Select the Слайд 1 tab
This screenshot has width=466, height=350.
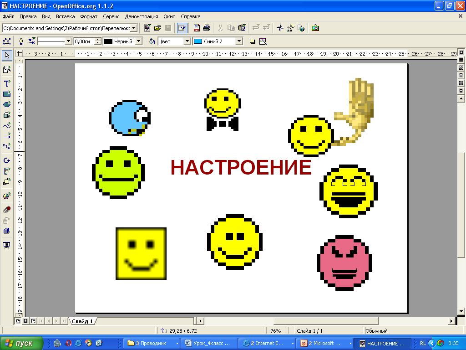click(x=82, y=321)
